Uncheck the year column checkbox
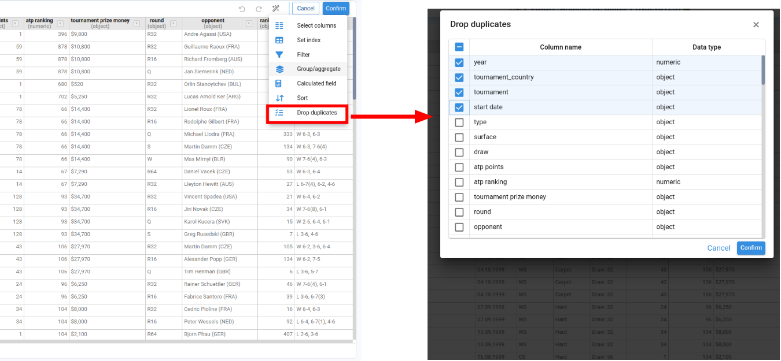This screenshot has height=361, width=781. (x=459, y=62)
